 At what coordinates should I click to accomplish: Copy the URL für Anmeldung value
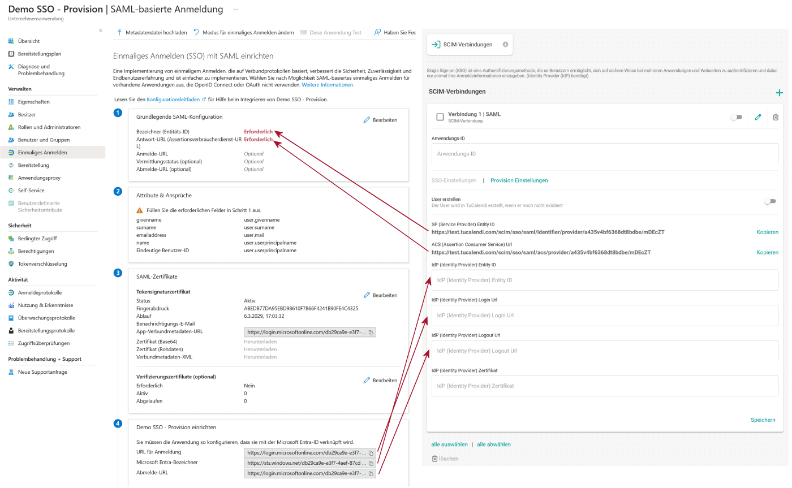pos(371,453)
